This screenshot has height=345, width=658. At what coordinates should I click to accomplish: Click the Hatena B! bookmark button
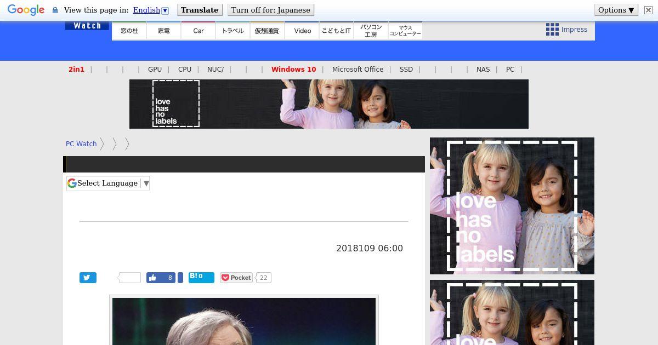(201, 277)
